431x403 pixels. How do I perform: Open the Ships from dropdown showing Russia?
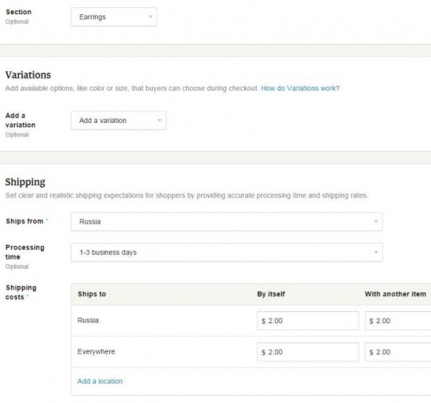[226, 221]
